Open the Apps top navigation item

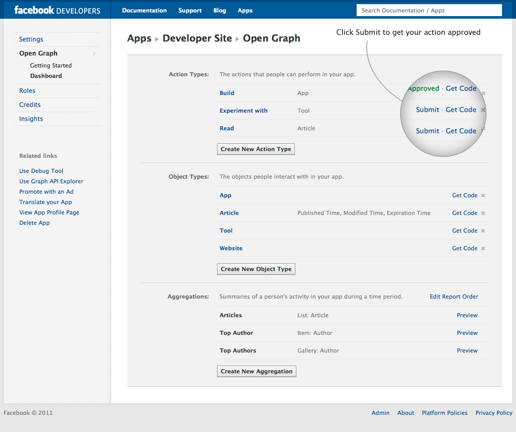[245, 10]
